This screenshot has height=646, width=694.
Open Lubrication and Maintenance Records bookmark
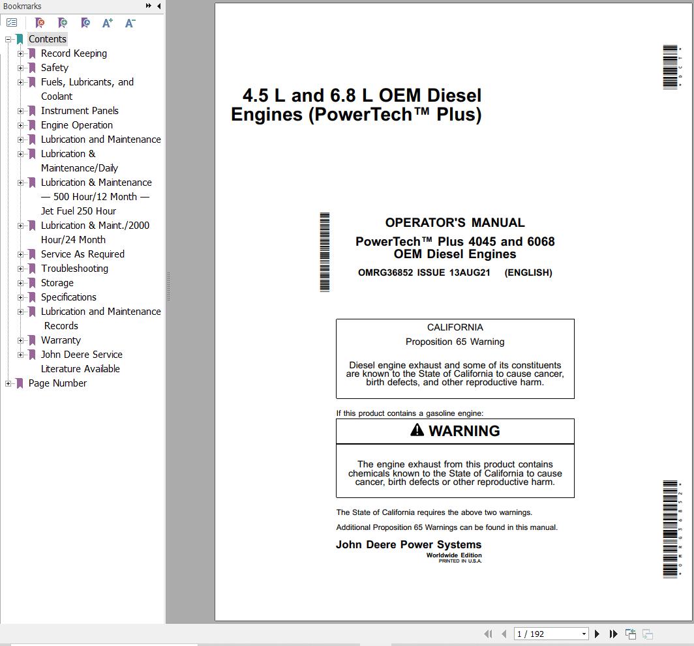point(101,319)
